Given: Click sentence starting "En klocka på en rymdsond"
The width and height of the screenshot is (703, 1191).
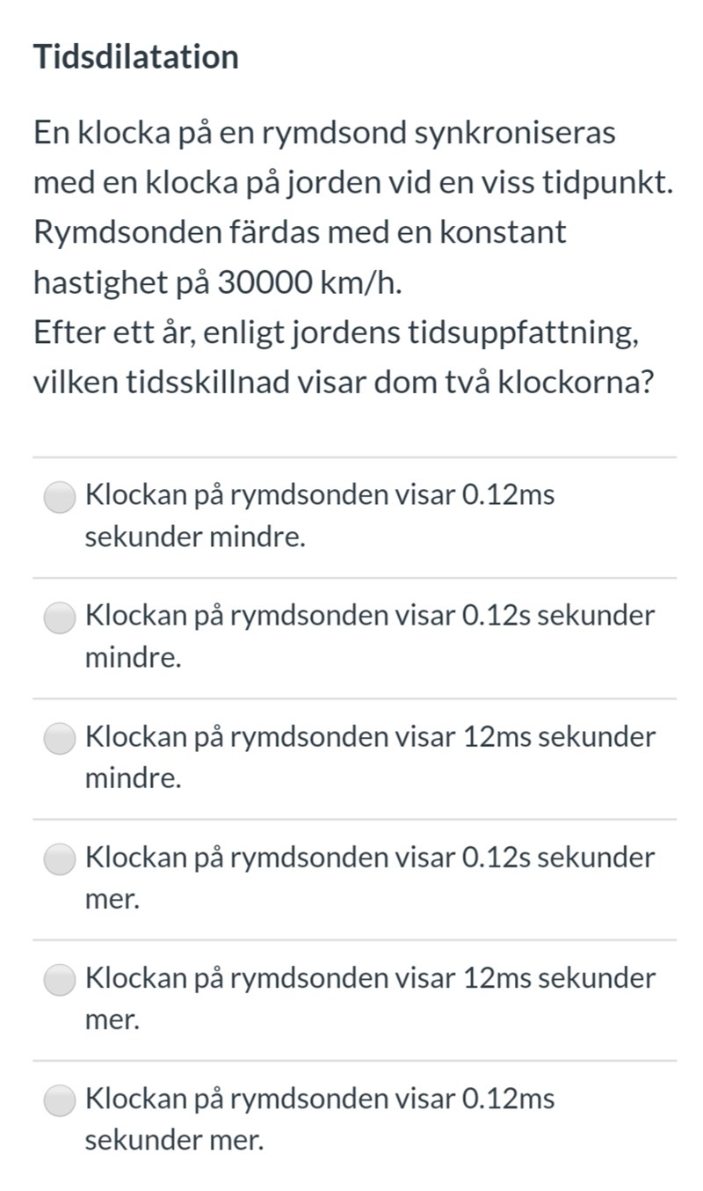Looking at the screenshot, I should 324,134.
